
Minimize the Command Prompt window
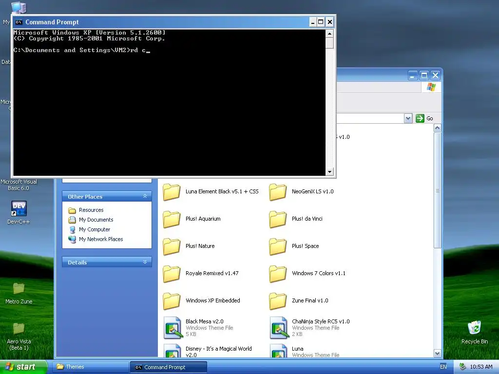313,22
